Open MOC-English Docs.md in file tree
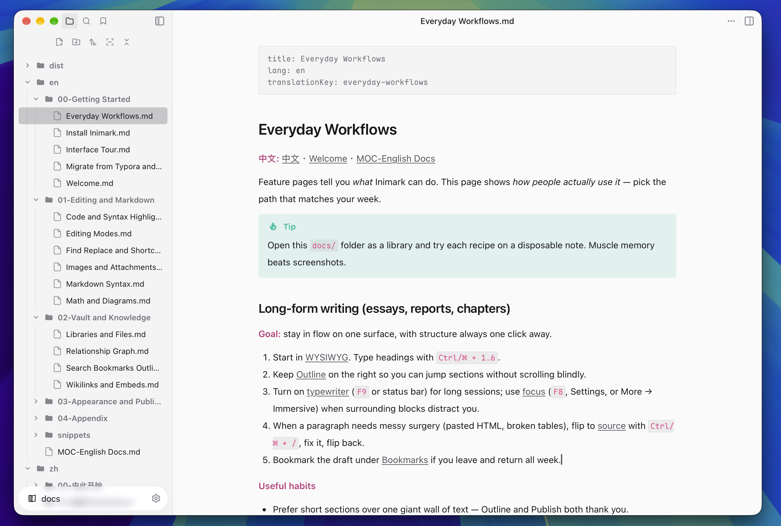The image size is (781, 526). (x=93, y=452)
